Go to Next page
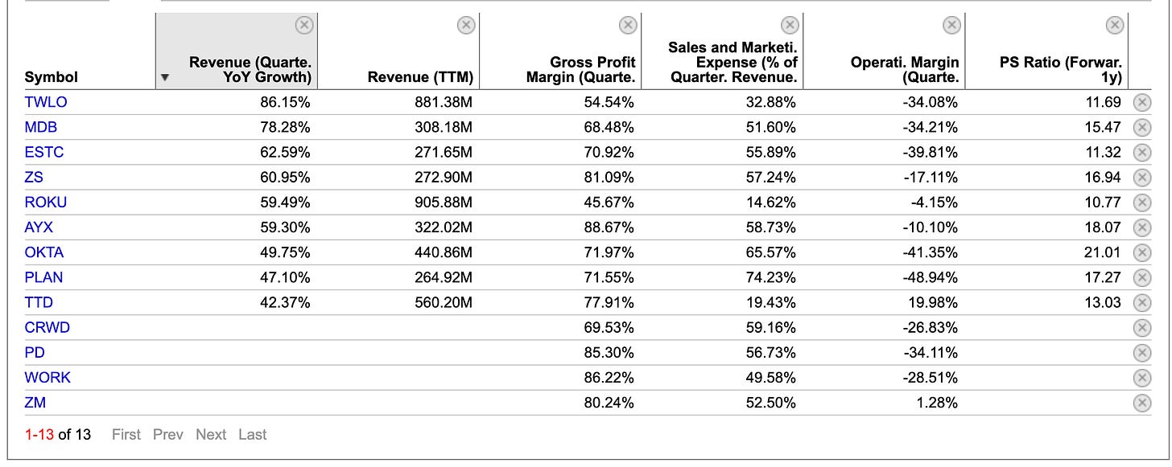1172x467 pixels. click(x=211, y=435)
